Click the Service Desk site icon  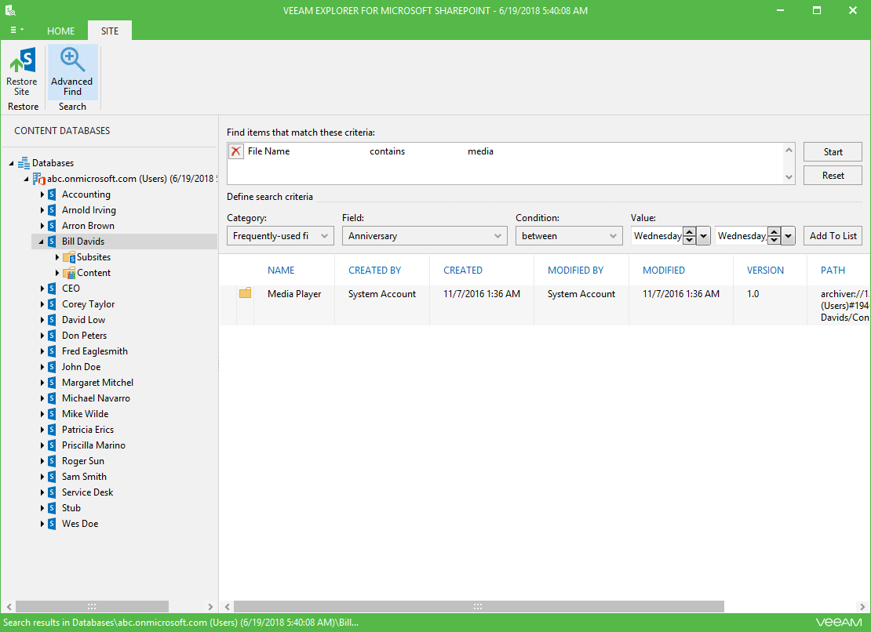(52, 492)
